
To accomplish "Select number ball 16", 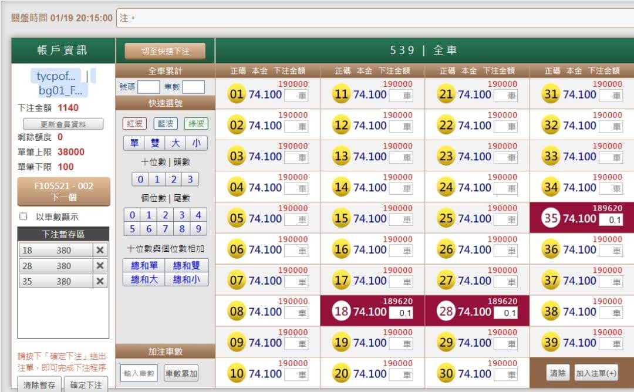I will click(x=341, y=249).
